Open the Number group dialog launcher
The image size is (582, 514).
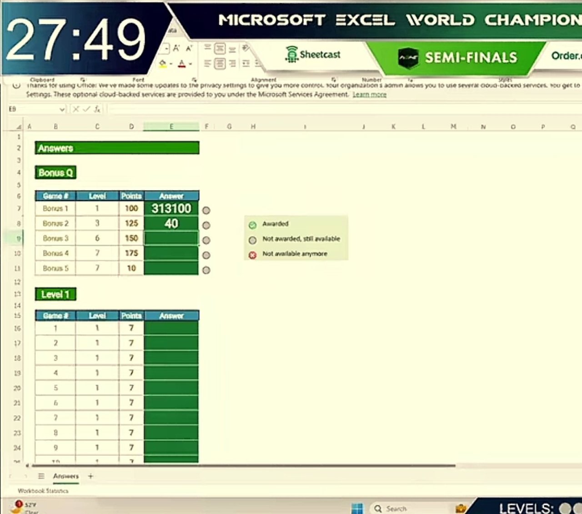[x=411, y=80]
